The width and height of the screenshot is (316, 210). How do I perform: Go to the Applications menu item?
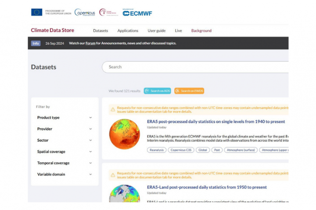coord(128,31)
